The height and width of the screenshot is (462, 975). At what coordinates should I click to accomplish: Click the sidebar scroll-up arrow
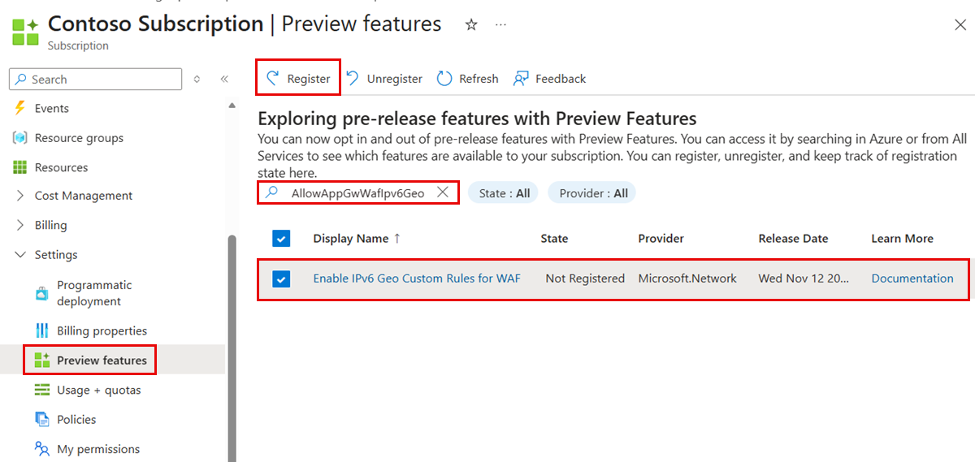tap(232, 106)
